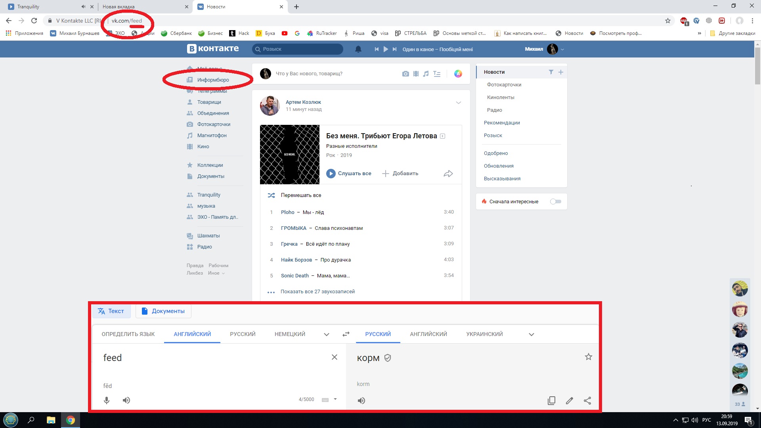Add a news tab with plus icon
Viewport: 761px width, 428px height.
pyautogui.click(x=561, y=72)
